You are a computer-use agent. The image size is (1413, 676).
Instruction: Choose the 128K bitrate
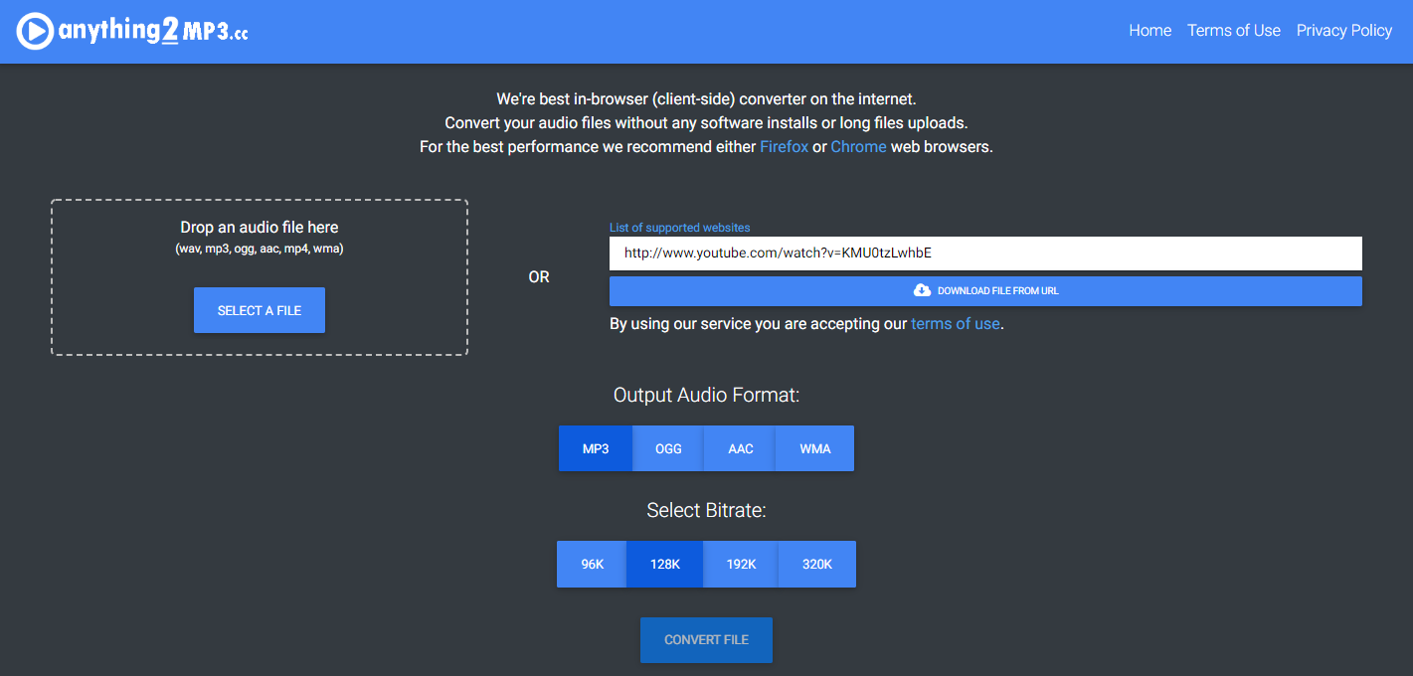[664, 564]
